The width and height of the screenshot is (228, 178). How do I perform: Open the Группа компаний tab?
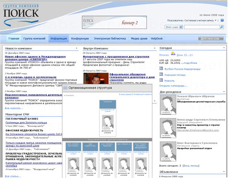[x=35, y=38]
